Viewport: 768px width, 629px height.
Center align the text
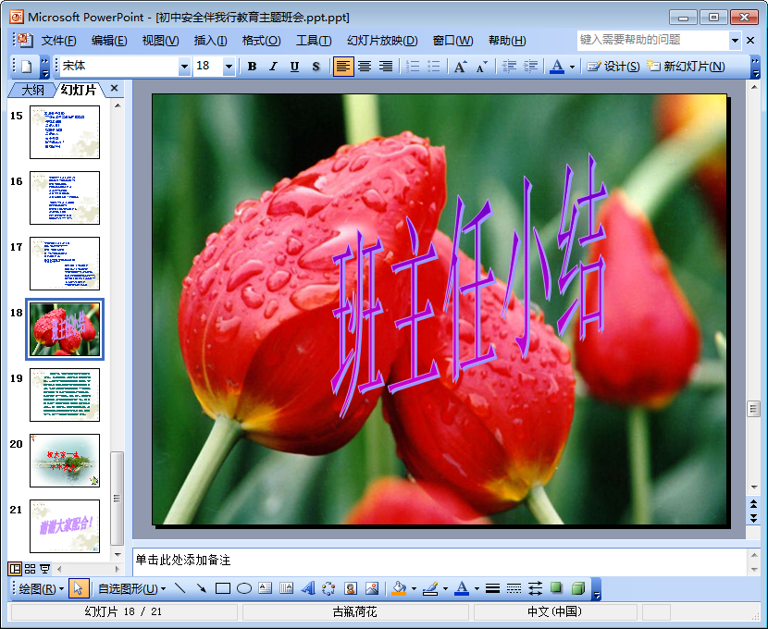click(x=365, y=66)
